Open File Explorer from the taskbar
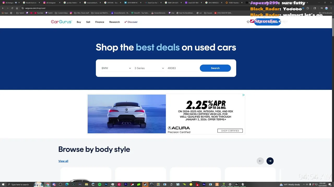 coord(86,184)
